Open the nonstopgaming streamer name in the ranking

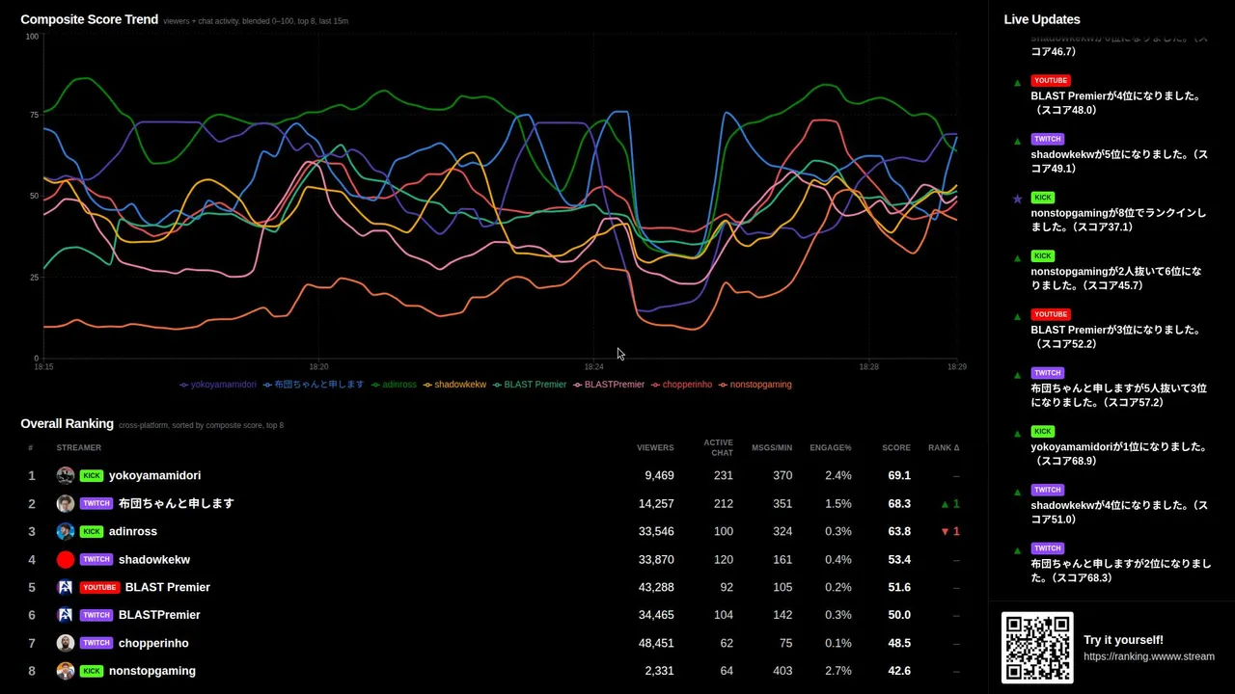[x=152, y=671]
